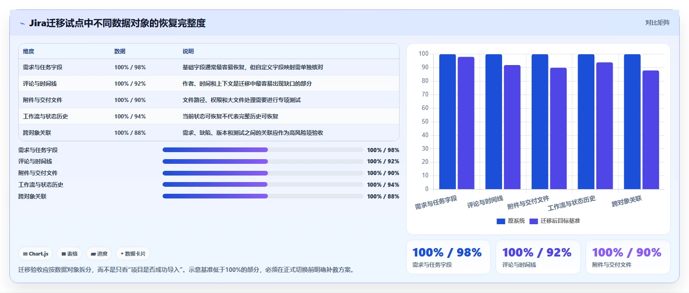Click 跨对象关联 in the table's first column
Image resolution: width=689 pixels, height=293 pixels.
click(x=37, y=133)
